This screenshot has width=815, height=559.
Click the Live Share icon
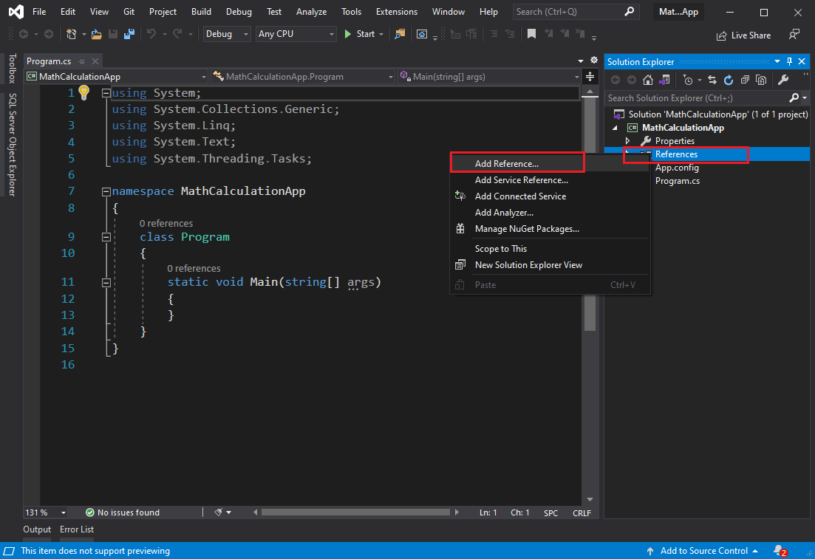(743, 35)
